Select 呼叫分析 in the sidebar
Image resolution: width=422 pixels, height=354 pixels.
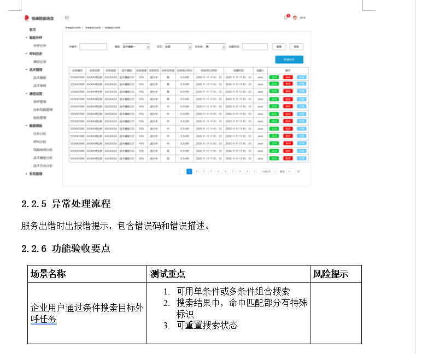[x=39, y=141]
